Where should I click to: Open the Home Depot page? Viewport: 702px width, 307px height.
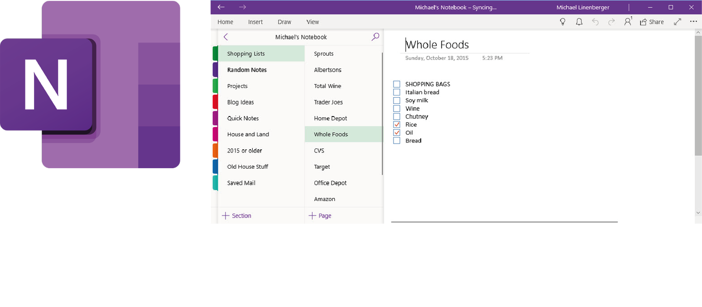[343, 118]
